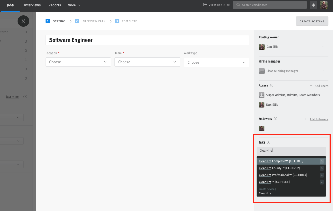The width and height of the screenshot is (333, 211).
Task: Open the user profile avatar menu
Action: click(x=324, y=5)
